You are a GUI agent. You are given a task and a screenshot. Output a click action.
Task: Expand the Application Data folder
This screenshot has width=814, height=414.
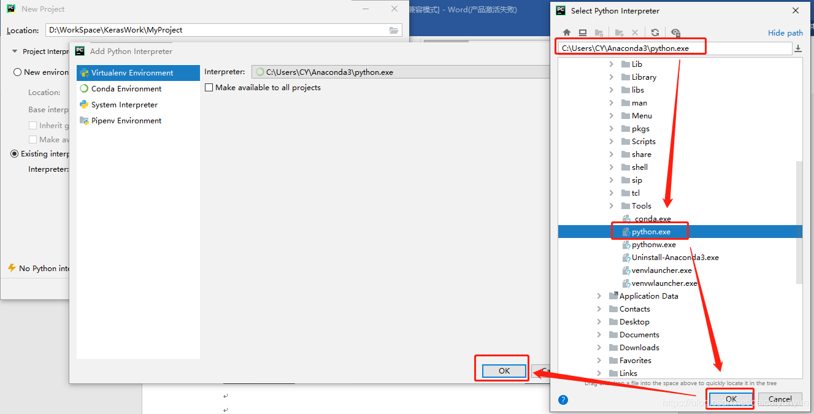pos(599,296)
